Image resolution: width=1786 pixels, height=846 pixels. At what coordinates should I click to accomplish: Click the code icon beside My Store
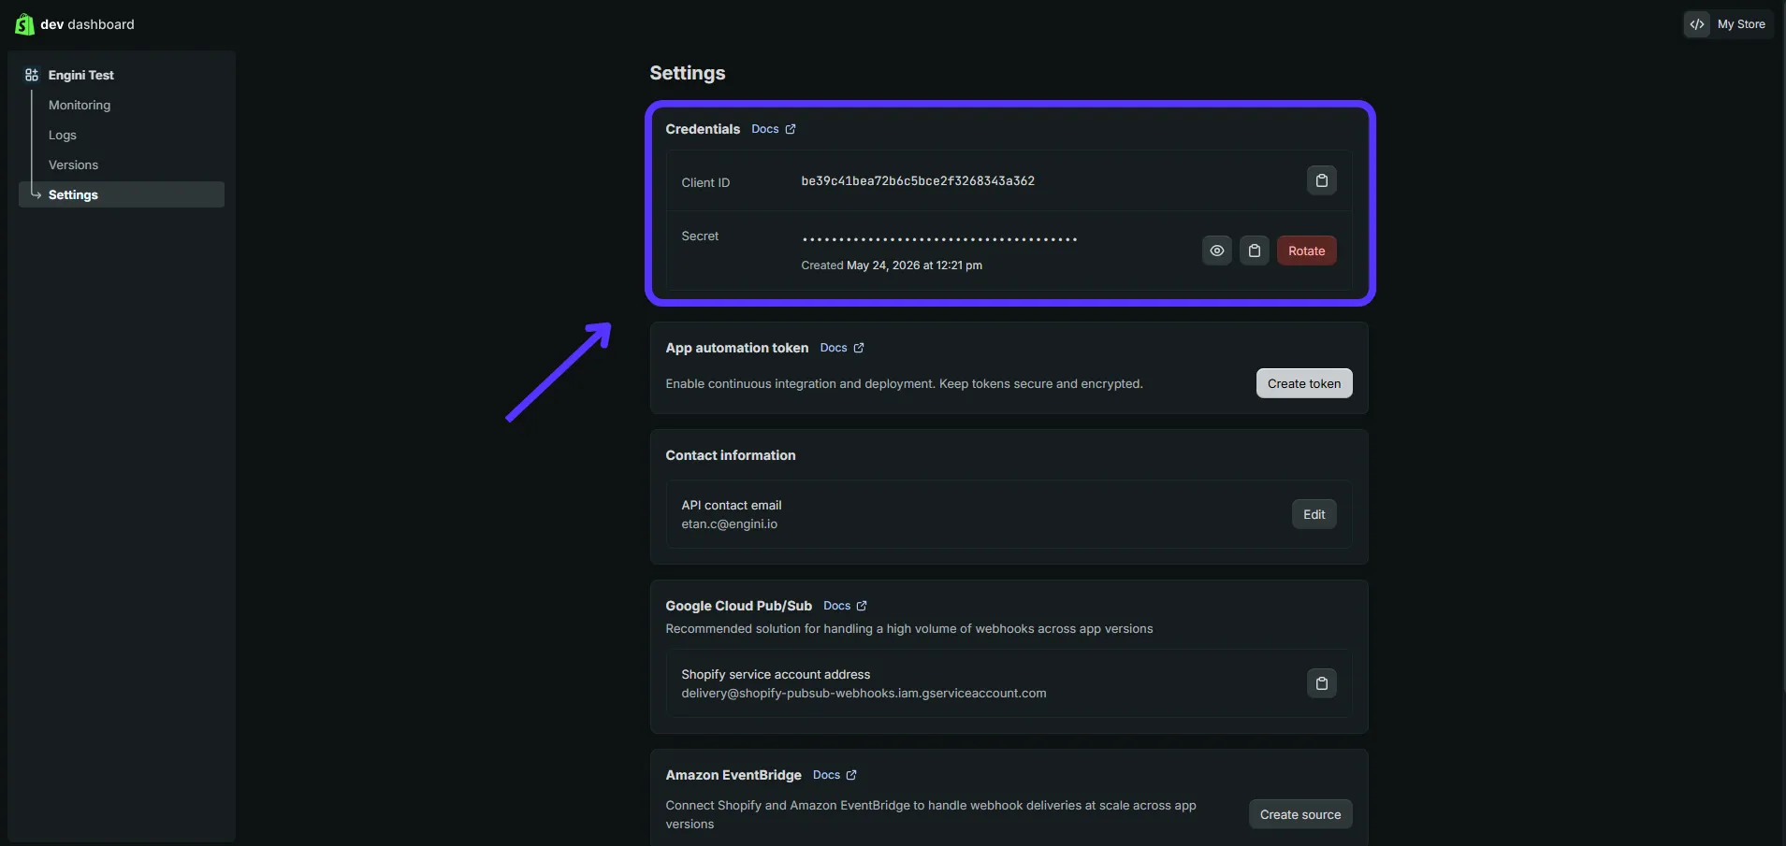(x=1697, y=24)
